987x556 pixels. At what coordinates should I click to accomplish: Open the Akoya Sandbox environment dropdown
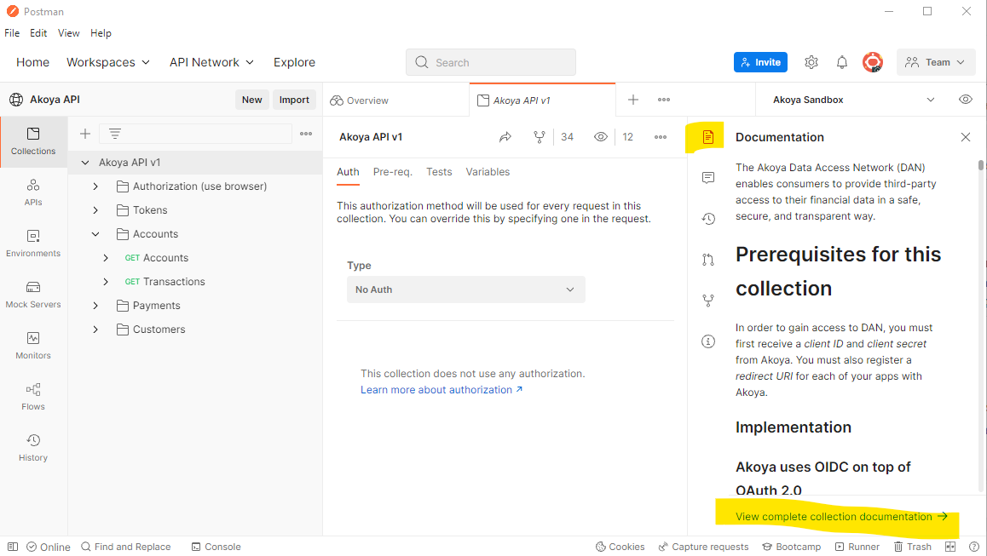[854, 100]
